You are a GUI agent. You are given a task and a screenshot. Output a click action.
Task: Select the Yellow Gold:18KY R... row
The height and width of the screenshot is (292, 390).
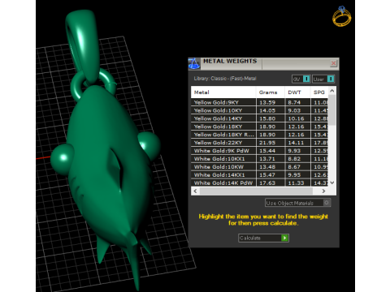(x=259, y=135)
